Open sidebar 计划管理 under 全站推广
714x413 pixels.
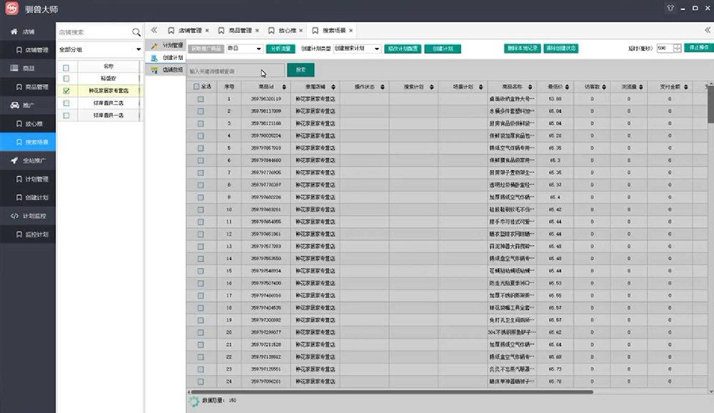click(32, 179)
